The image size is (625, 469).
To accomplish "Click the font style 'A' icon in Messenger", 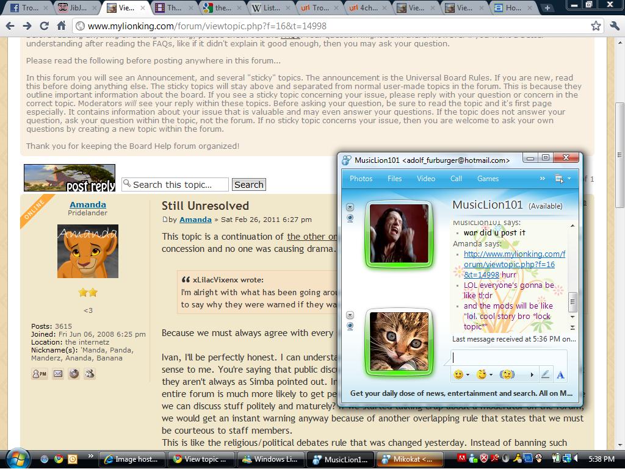I will pos(560,375).
